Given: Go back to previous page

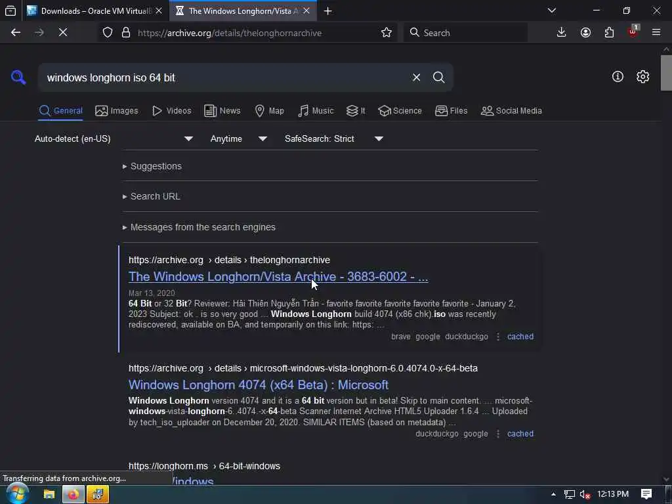Looking at the screenshot, I should (16, 33).
